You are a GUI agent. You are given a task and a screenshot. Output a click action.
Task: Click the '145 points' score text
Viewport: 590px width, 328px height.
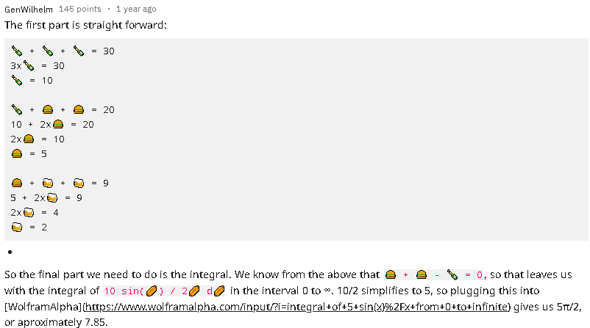[x=80, y=9]
